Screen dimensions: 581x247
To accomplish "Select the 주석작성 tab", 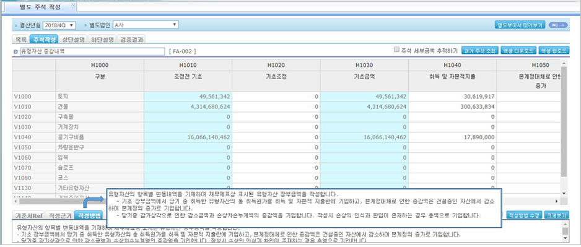I will pyautogui.click(x=44, y=39).
